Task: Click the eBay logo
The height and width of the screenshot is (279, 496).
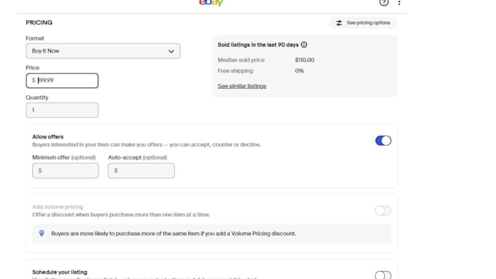Action: coord(211,3)
